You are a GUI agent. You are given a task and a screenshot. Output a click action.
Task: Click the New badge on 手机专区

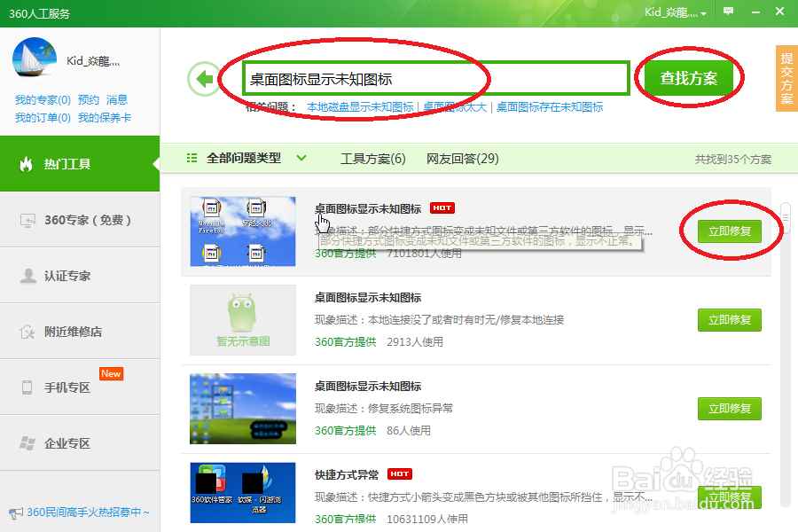(111, 373)
